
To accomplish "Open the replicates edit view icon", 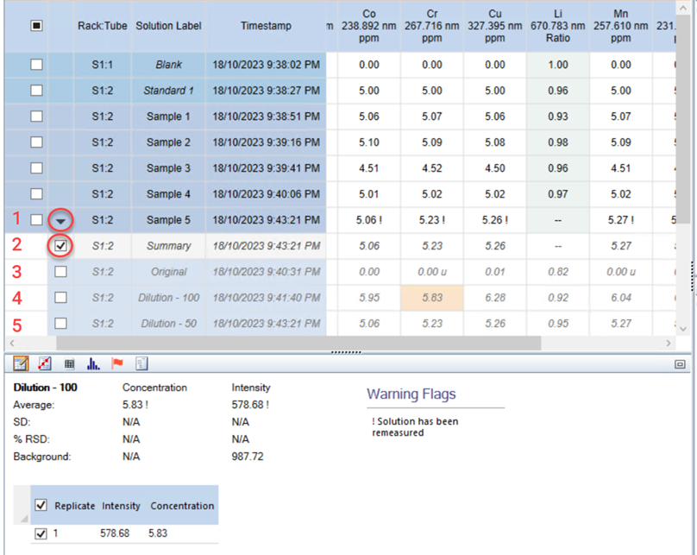I will (x=21, y=363).
